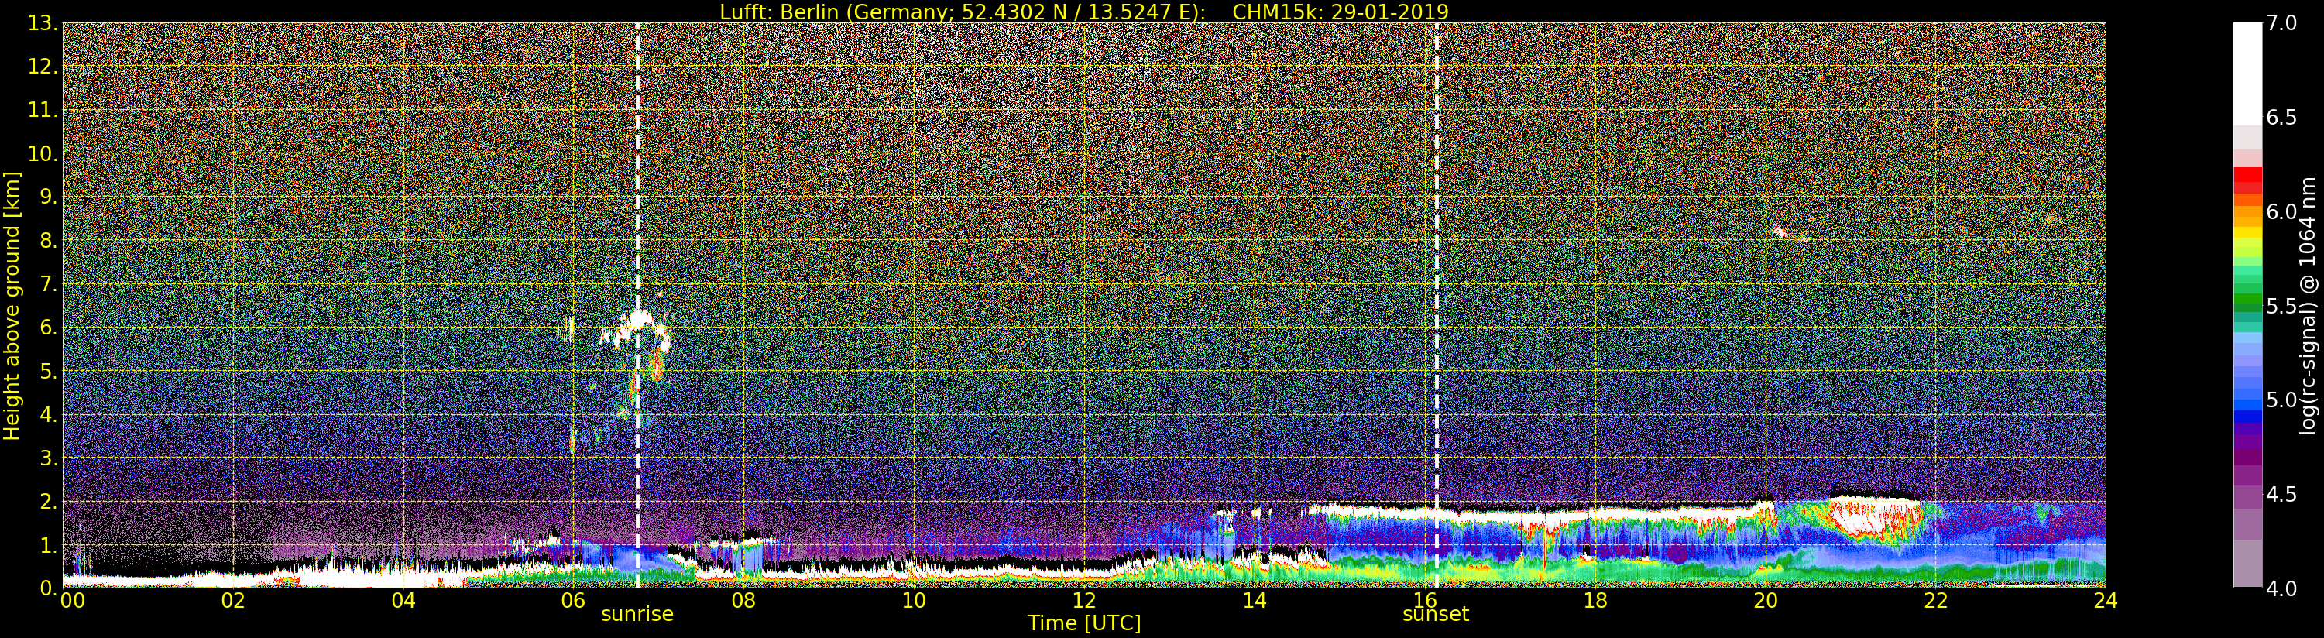Viewport: 2324px width, 638px height.
Task: Click the height axis tick label '10.'
Action: (x=43, y=153)
